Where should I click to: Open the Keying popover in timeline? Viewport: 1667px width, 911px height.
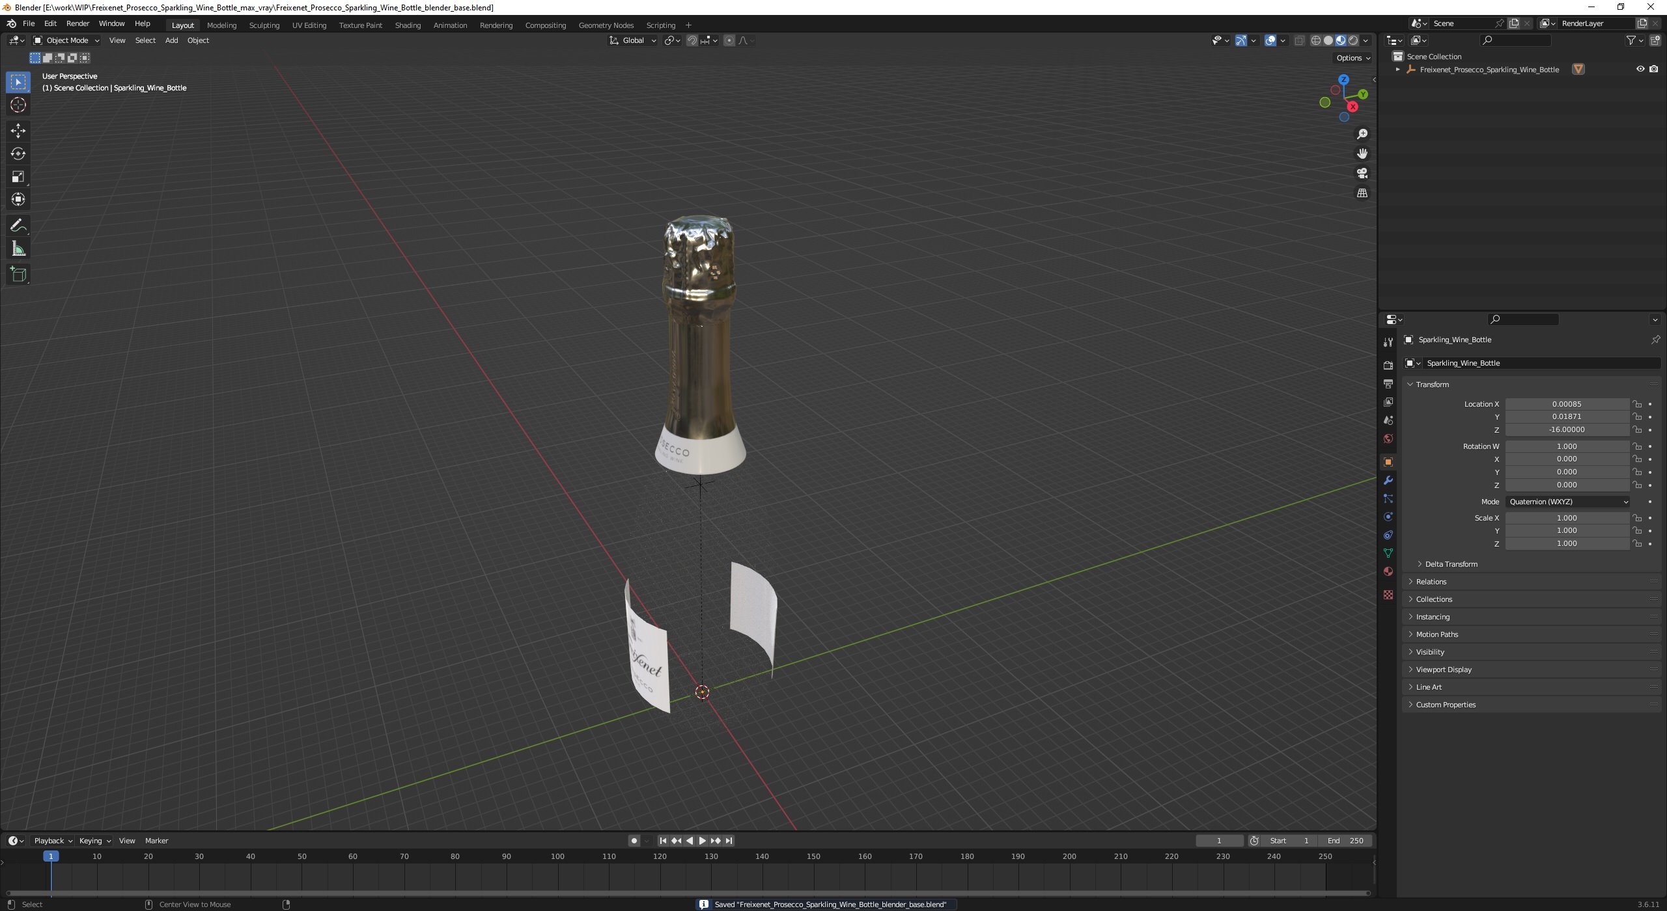[x=94, y=841]
